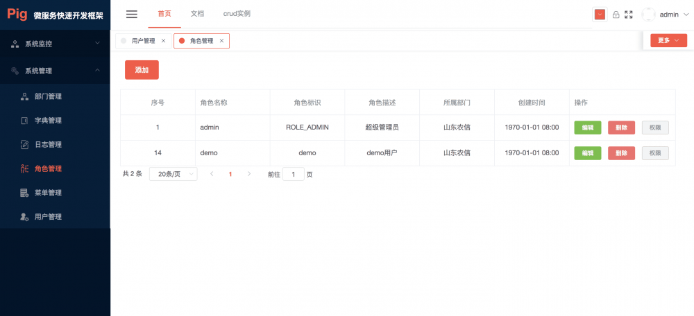Click the 超级管理员 description cell
This screenshot has width=694, height=316.
tap(382, 128)
